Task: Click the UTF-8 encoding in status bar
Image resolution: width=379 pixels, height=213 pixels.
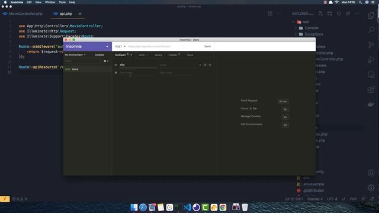Action: (x=332, y=199)
